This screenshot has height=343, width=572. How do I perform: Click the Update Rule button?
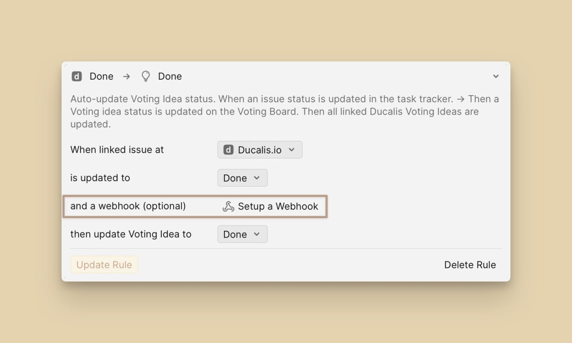point(104,264)
